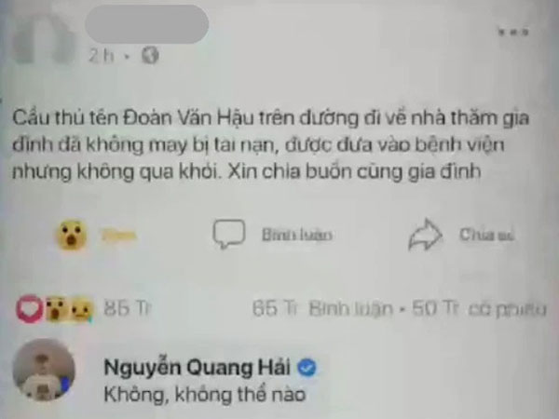Click the wow face in reaction summary
The height and width of the screenshot is (419, 559).
tap(57, 308)
